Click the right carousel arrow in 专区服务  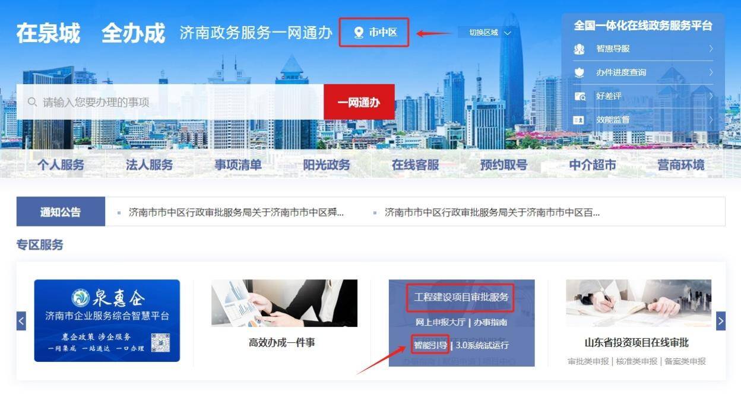click(x=721, y=321)
